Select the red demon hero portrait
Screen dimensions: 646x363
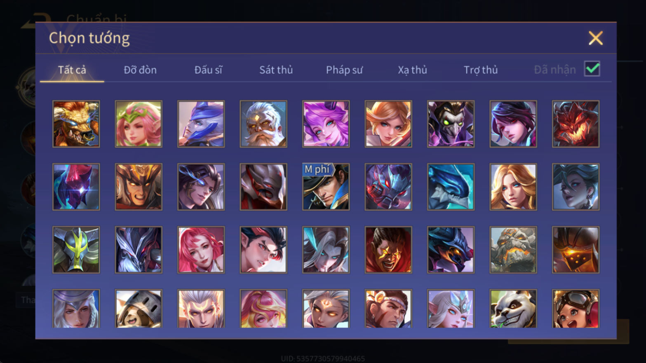point(576,124)
